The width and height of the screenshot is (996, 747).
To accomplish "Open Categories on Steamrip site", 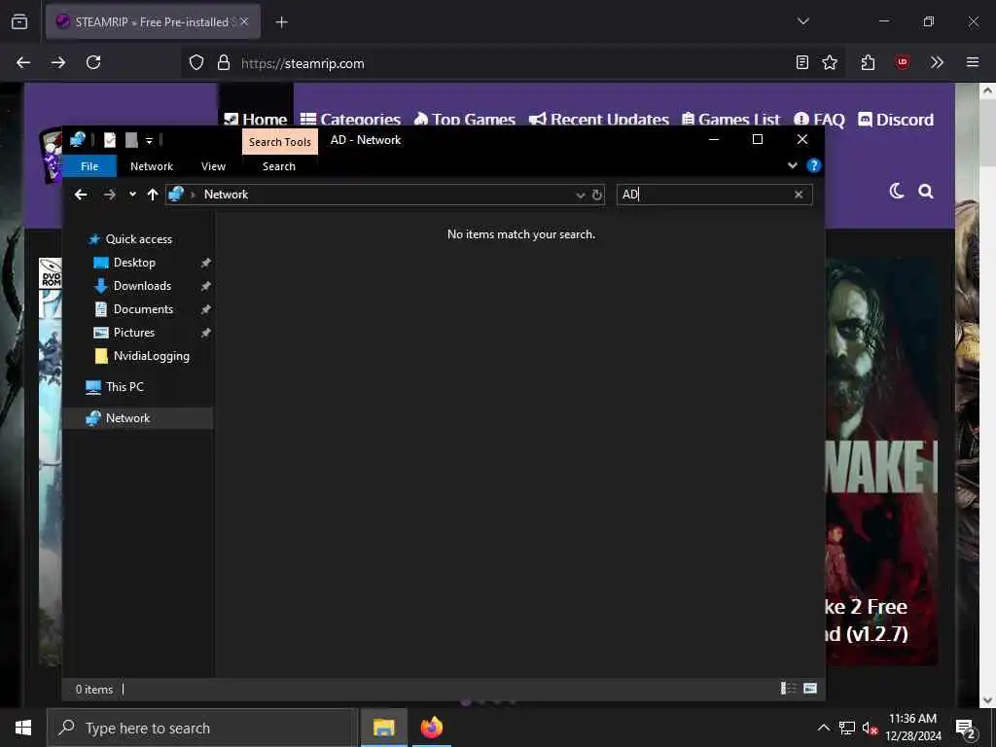I will coord(350,119).
